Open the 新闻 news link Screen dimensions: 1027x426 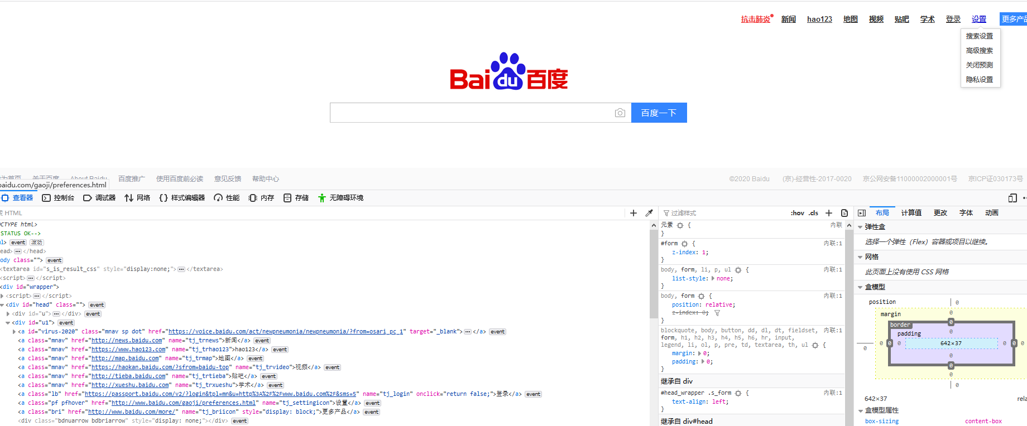coord(789,19)
